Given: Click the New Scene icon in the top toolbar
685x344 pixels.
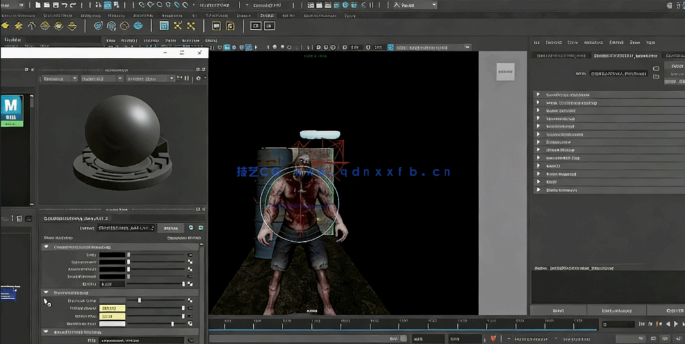Looking at the screenshot, I should coord(38,5).
